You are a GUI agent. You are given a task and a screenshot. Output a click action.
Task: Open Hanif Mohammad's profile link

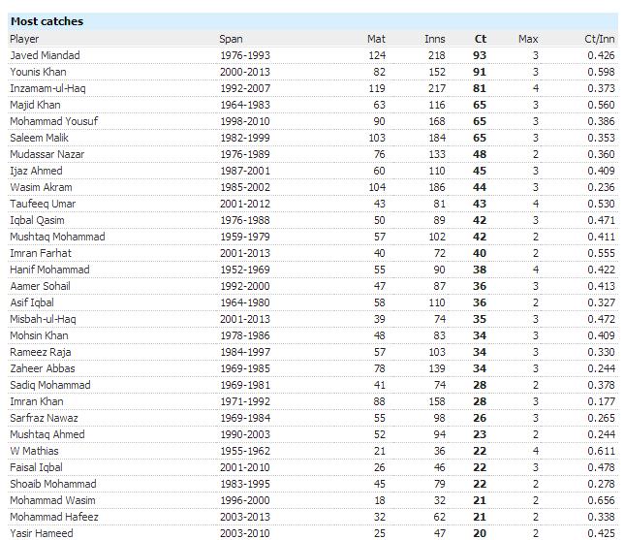[x=49, y=270]
